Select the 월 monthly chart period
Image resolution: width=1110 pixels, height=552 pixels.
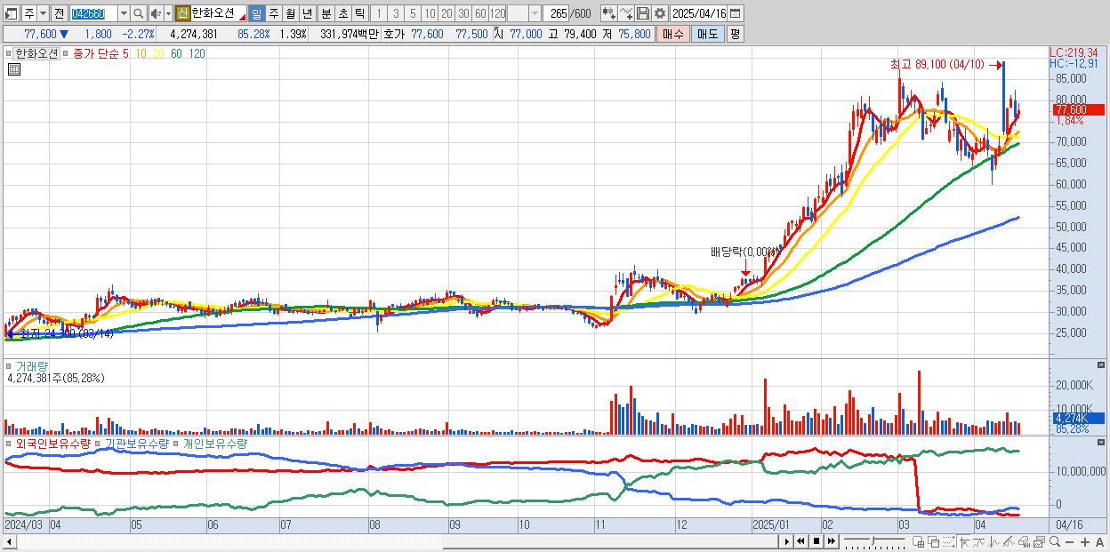[290, 13]
